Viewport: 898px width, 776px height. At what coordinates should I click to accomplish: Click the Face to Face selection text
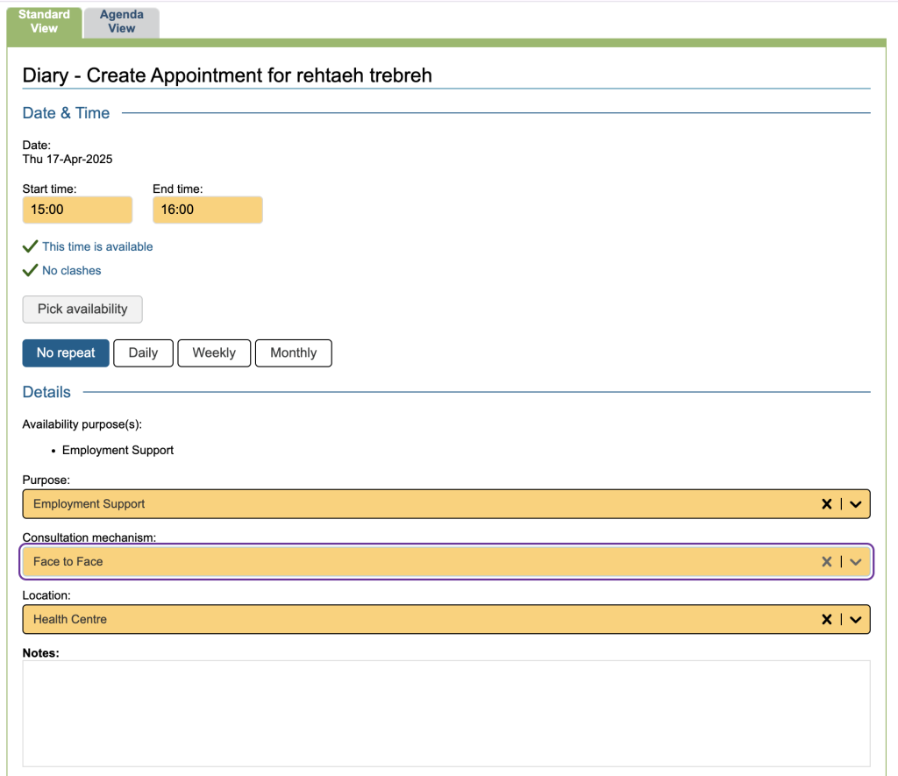click(x=68, y=562)
